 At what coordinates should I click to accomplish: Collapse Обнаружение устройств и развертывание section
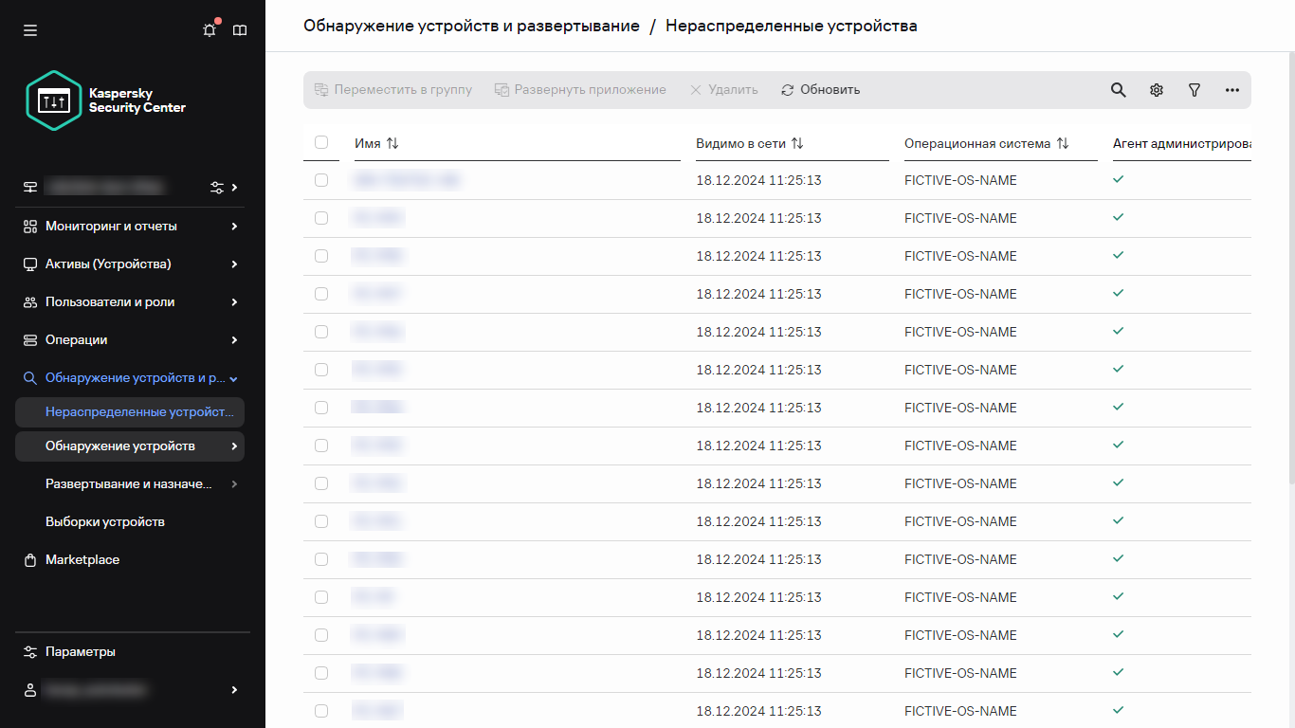[131, 377]
